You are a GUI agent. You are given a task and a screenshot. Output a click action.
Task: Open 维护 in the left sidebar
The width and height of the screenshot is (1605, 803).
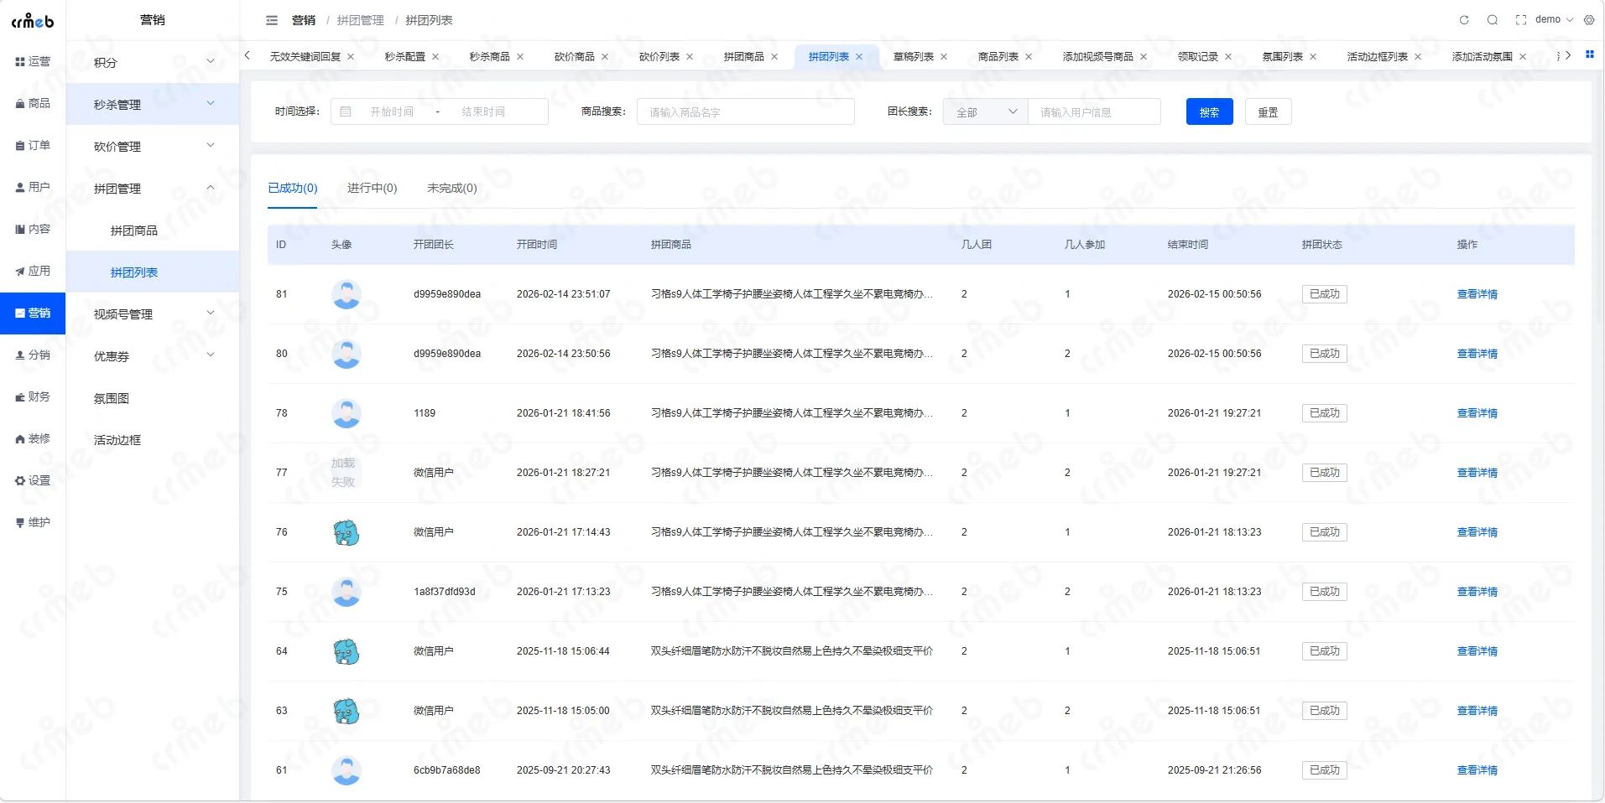point(33,522)
